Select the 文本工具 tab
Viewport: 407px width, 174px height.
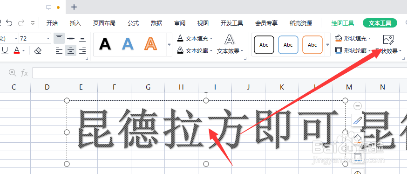pyautogui.click(x=380, y=23)
